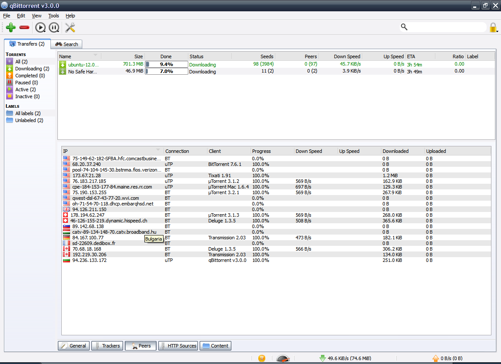The width and height of the screenshot is (501, 364).
Task: Click the US flag for 68.20.37.240
Action: (x=67, y=164)
